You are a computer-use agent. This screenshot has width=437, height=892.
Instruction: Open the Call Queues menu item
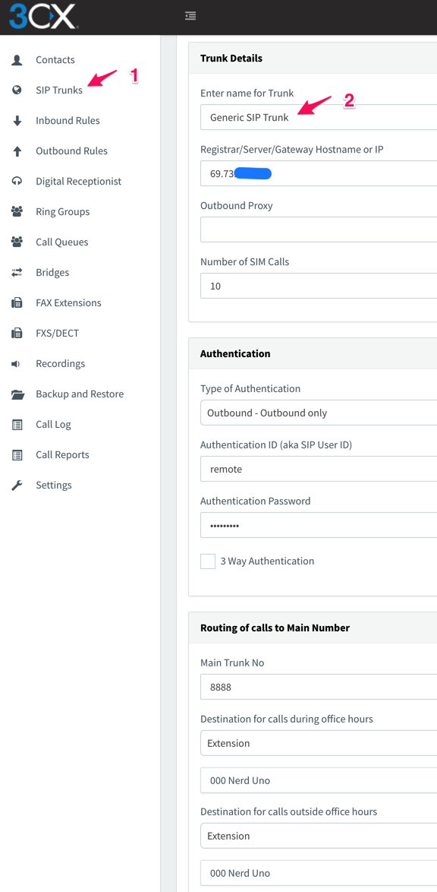click(62, 242)
